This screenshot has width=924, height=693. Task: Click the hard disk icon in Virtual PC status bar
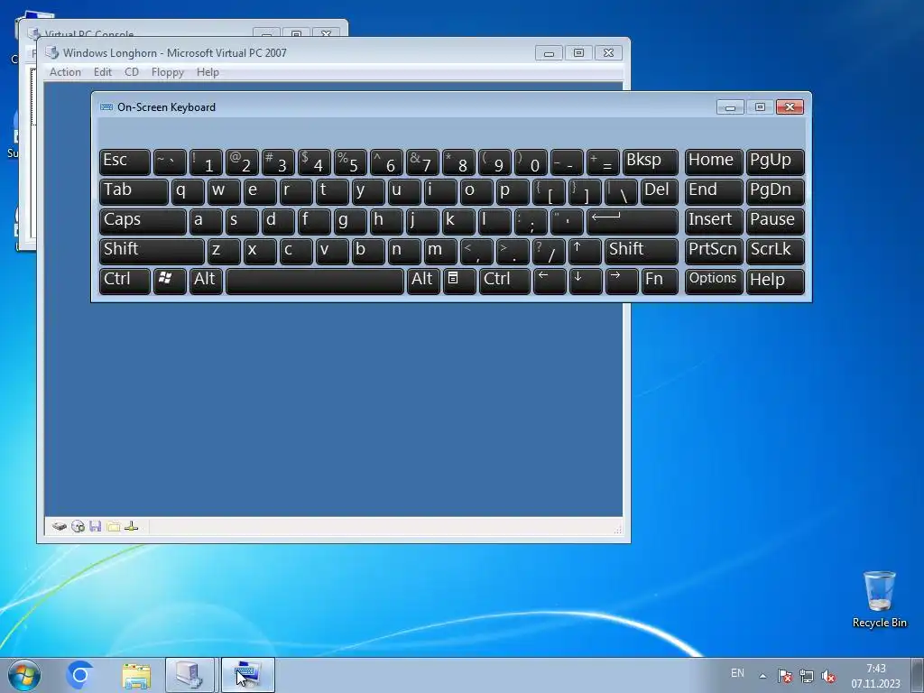[x=59, y=526]
